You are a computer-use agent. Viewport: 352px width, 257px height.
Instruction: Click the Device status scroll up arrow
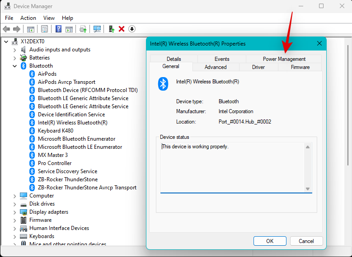point(308,147)
